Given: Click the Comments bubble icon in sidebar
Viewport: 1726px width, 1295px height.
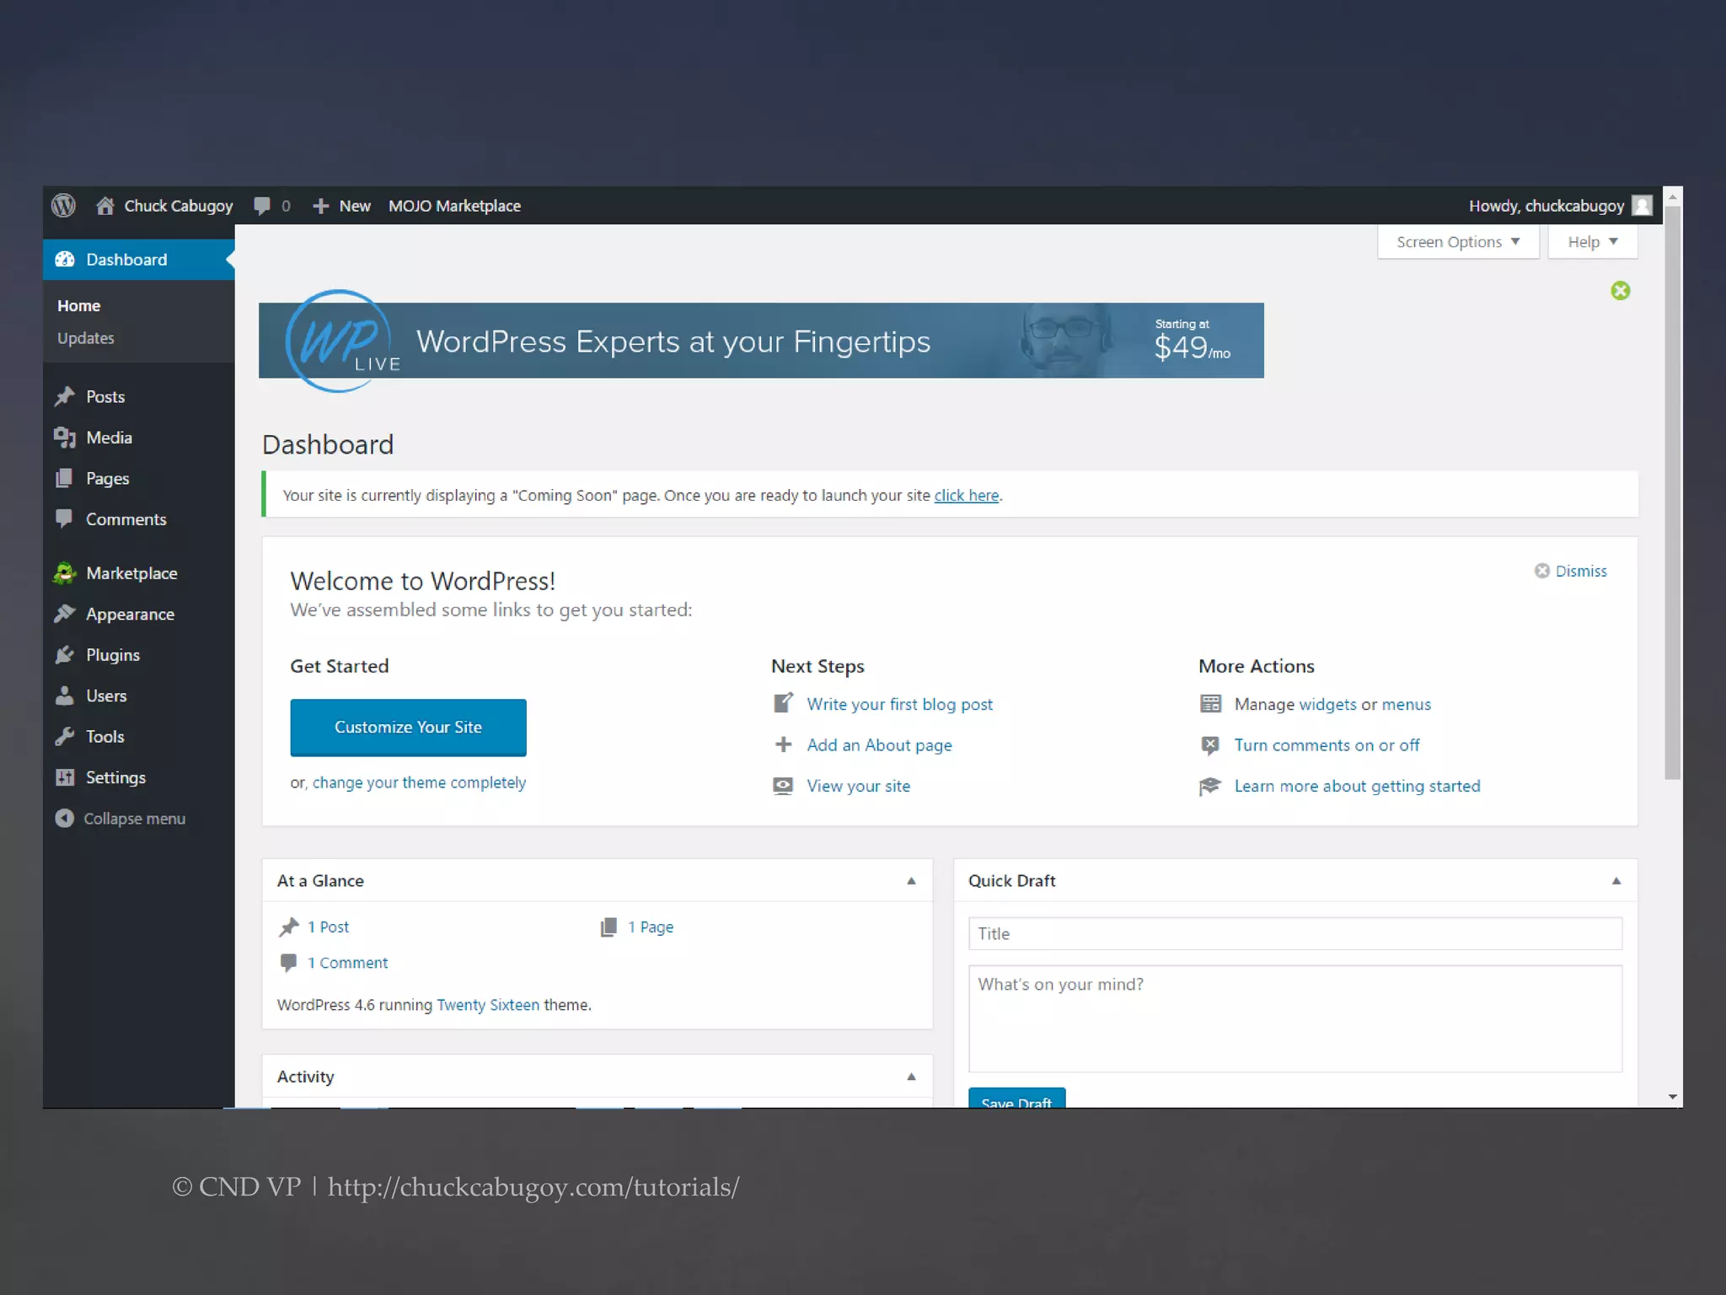Looking at the screenshot, I should 64,519.
